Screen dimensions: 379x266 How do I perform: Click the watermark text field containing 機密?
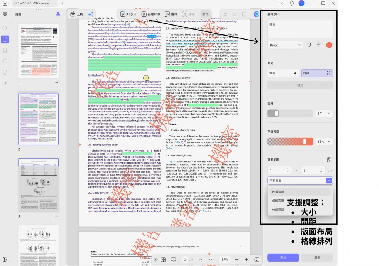[300, 29]
